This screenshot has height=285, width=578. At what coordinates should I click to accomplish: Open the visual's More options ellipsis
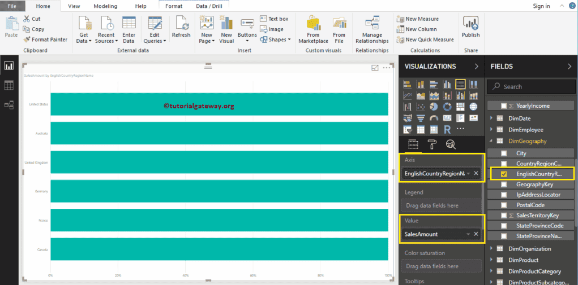[386, 68]
